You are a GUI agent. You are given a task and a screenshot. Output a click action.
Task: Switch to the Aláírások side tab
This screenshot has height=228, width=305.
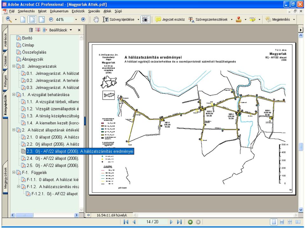pyautogui.click(x=5, y=40)
